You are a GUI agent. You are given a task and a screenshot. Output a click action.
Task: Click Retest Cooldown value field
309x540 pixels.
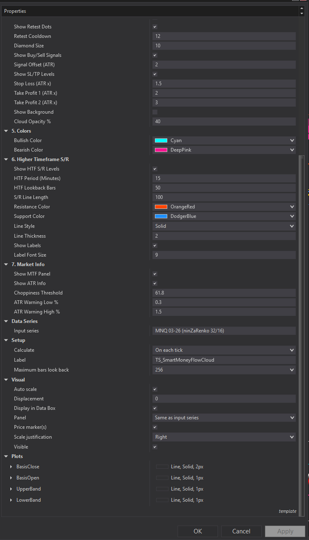(x=224, y=36)
